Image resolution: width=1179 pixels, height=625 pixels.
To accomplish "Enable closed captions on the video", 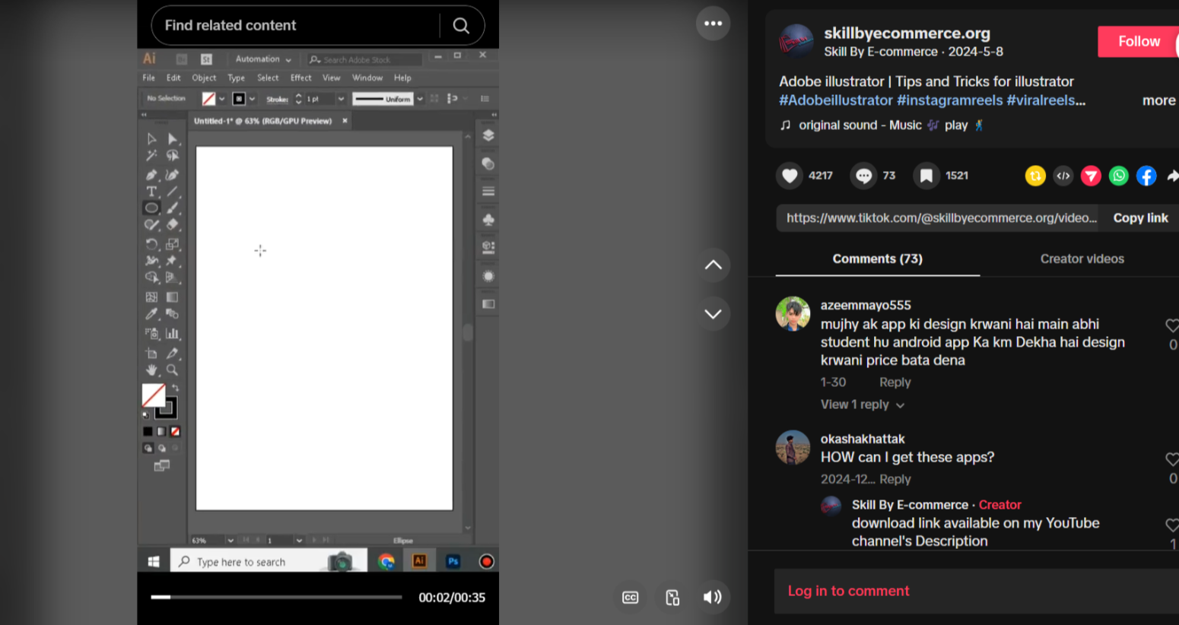I will pyautogui.click(x=630, y=597).
